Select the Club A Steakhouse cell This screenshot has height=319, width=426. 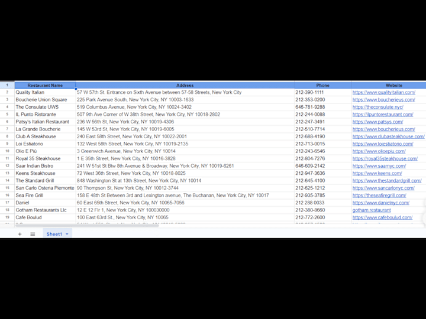[45, 136]
